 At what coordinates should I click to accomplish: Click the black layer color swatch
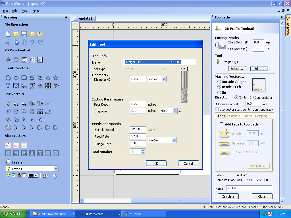[31, 175]
